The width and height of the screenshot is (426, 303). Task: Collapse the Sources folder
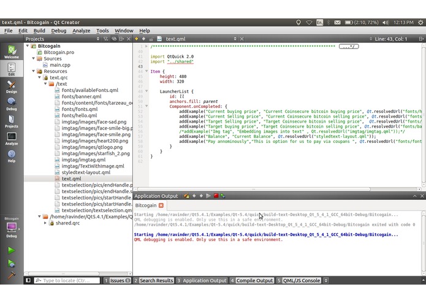(34, 58)
